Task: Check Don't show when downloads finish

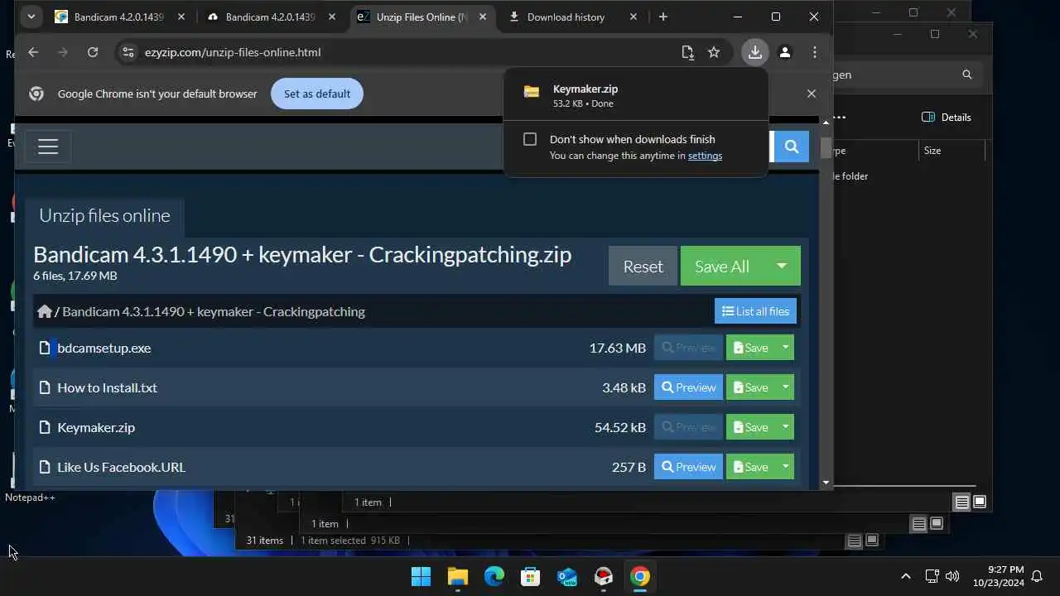Action: [530, 139]
